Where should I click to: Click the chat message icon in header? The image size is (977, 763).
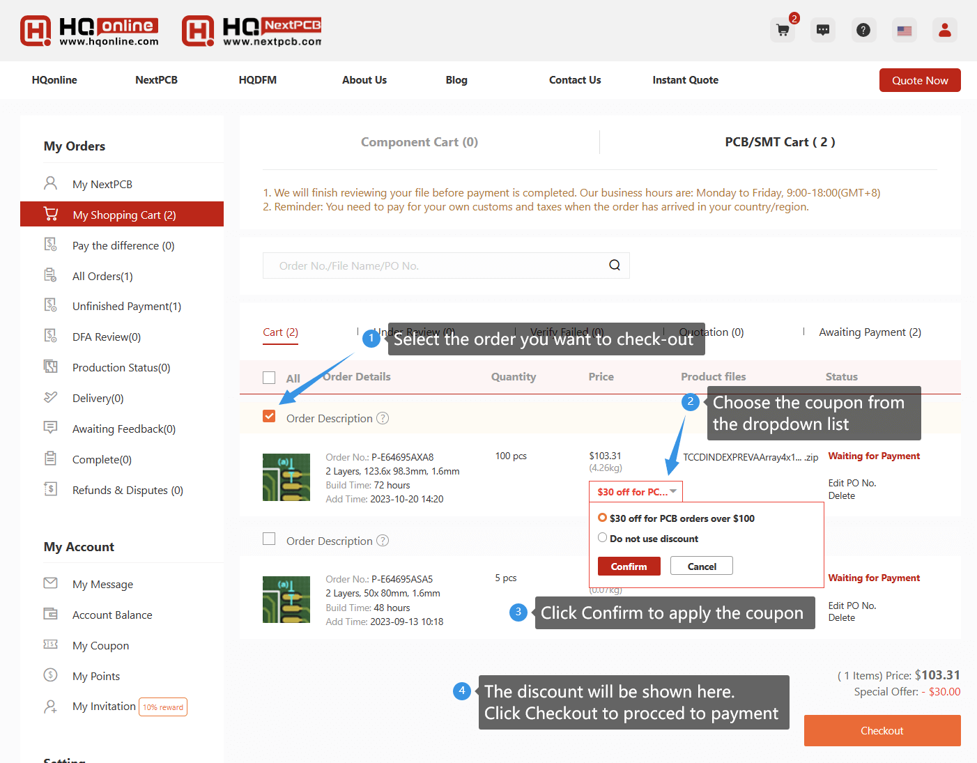click(823, 30)
